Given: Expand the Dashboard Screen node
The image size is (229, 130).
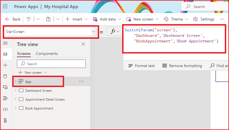Looking at the screenshot, I should pos(16,90).
